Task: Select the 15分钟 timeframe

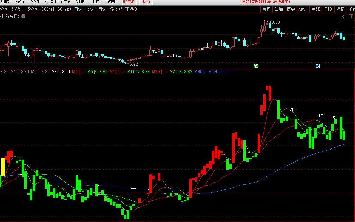Action: pyautogui.click(x=32, y=9)
